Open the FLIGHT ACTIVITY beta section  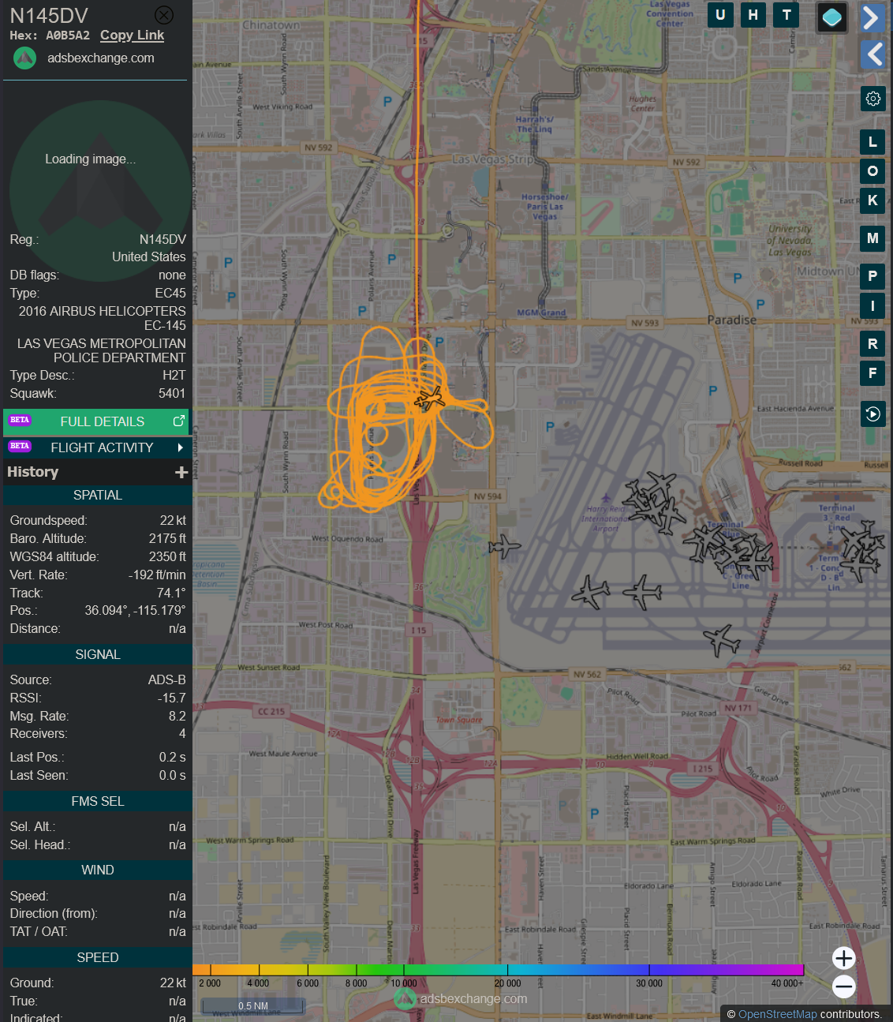point(96,447)
